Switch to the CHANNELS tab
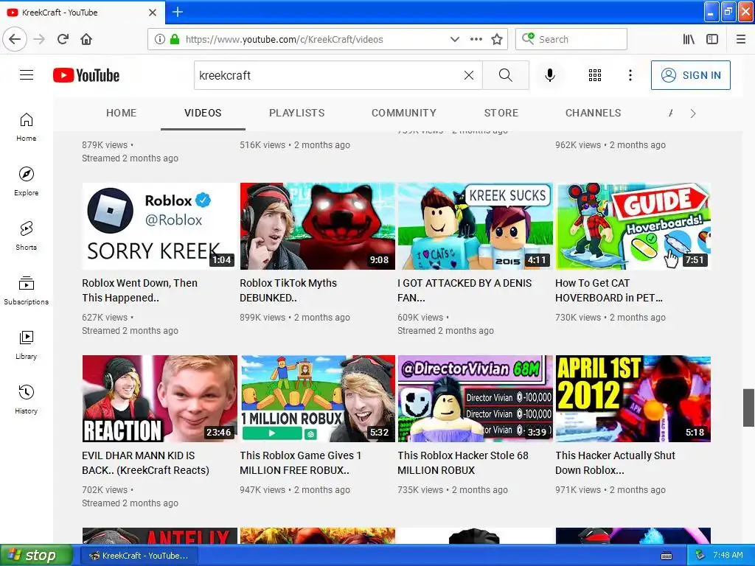Screen dimensions: 755x566 click(593, 113)
